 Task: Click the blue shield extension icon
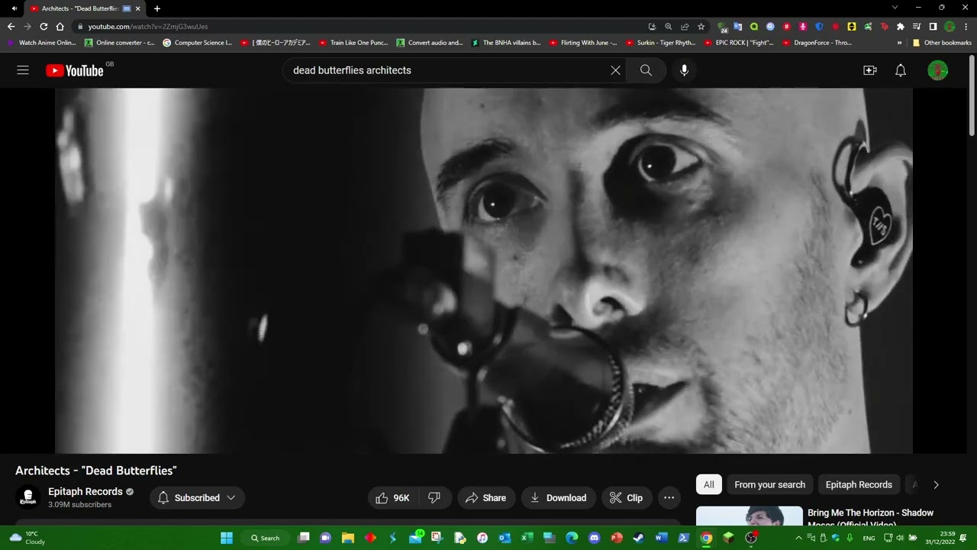click(x=819, y=26)
